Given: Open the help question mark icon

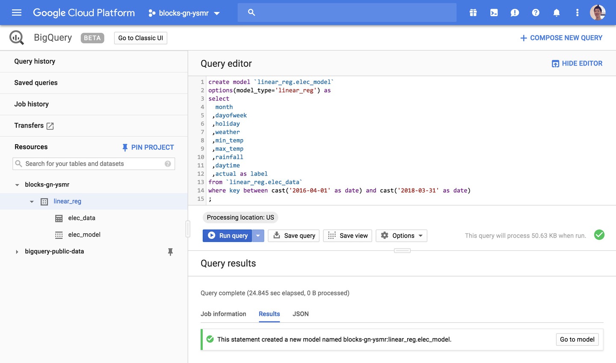Looking at the screenshot, I should pos(536,13).
